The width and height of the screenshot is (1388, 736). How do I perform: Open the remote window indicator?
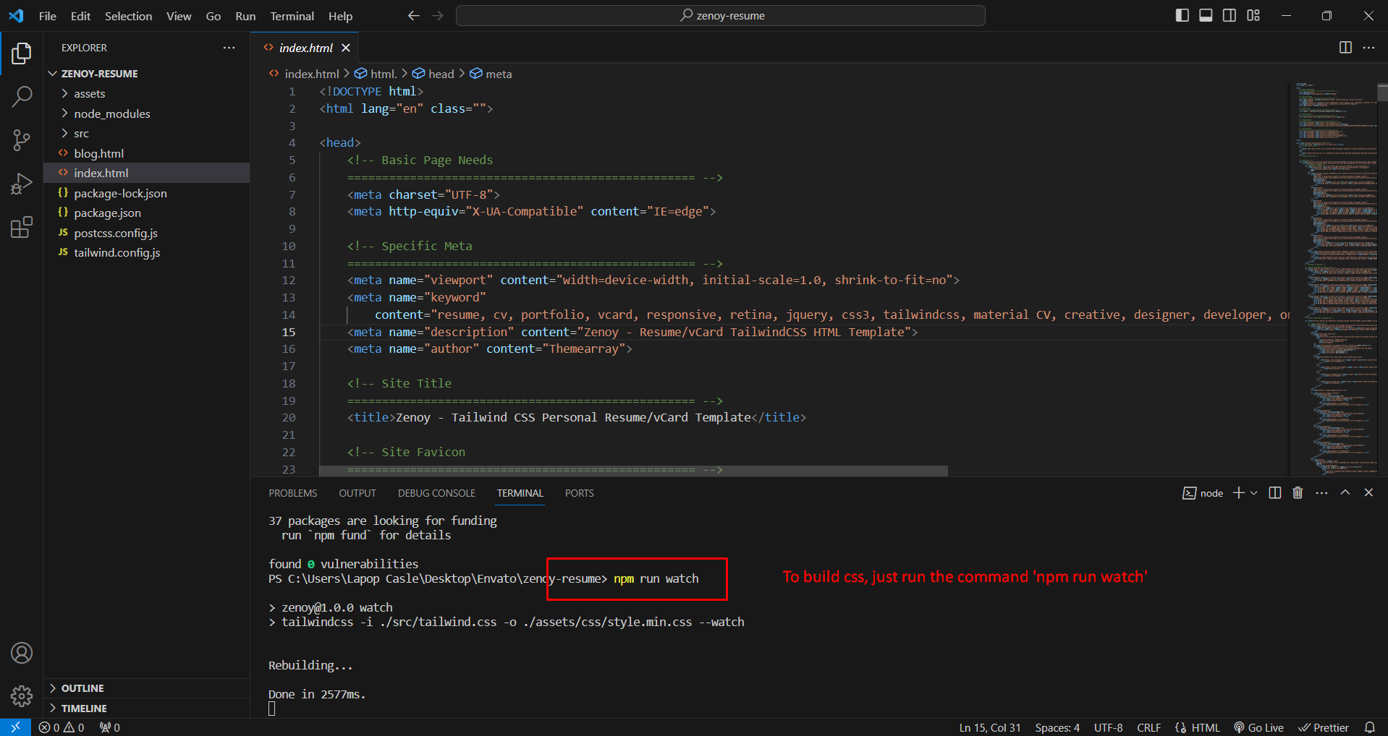tap(15, 727)
